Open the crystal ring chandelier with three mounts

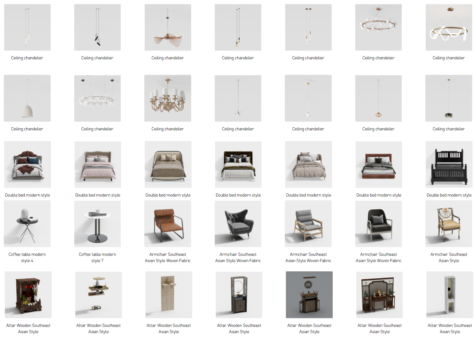(x=97, y=98)
